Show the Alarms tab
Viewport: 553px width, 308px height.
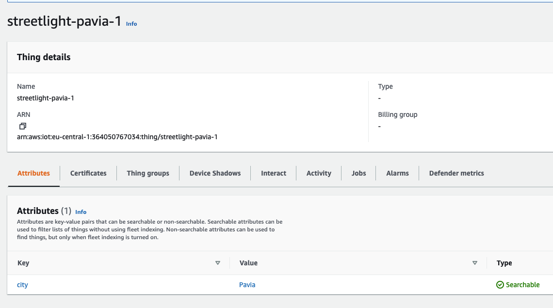(397, 173)
